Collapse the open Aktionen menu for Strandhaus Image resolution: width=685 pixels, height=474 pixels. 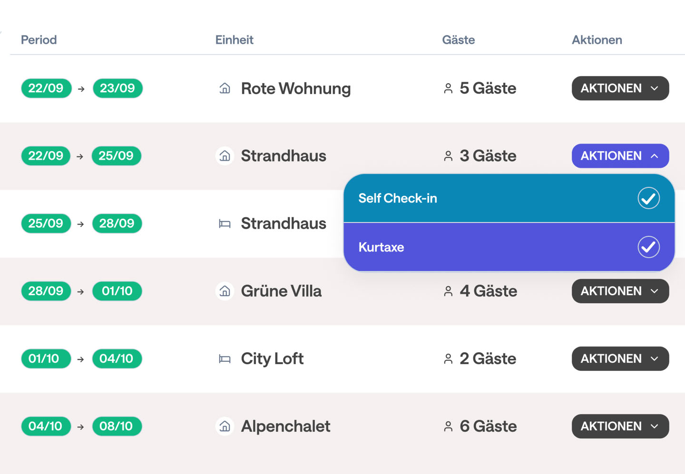pos(620,156)
